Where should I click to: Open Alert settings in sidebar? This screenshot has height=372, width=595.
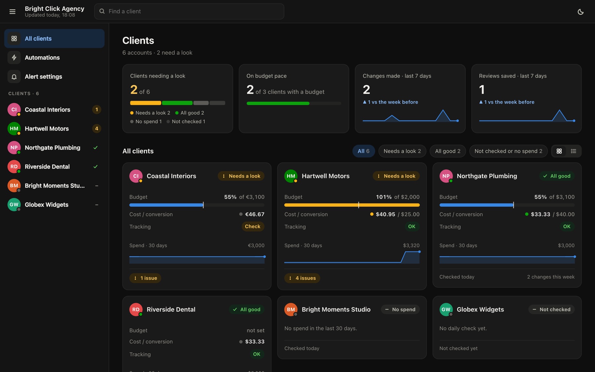[x=54, y=76]
